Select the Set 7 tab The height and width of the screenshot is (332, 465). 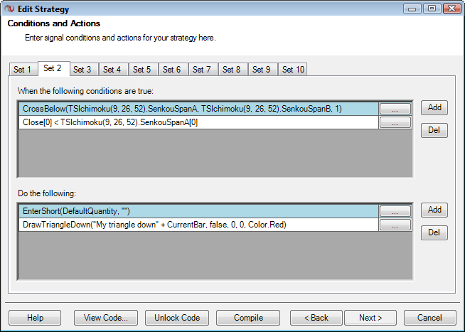(x=203, y=70)
